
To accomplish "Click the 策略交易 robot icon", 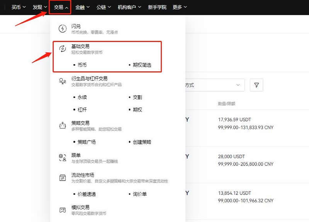I will [x=62, y=126].
